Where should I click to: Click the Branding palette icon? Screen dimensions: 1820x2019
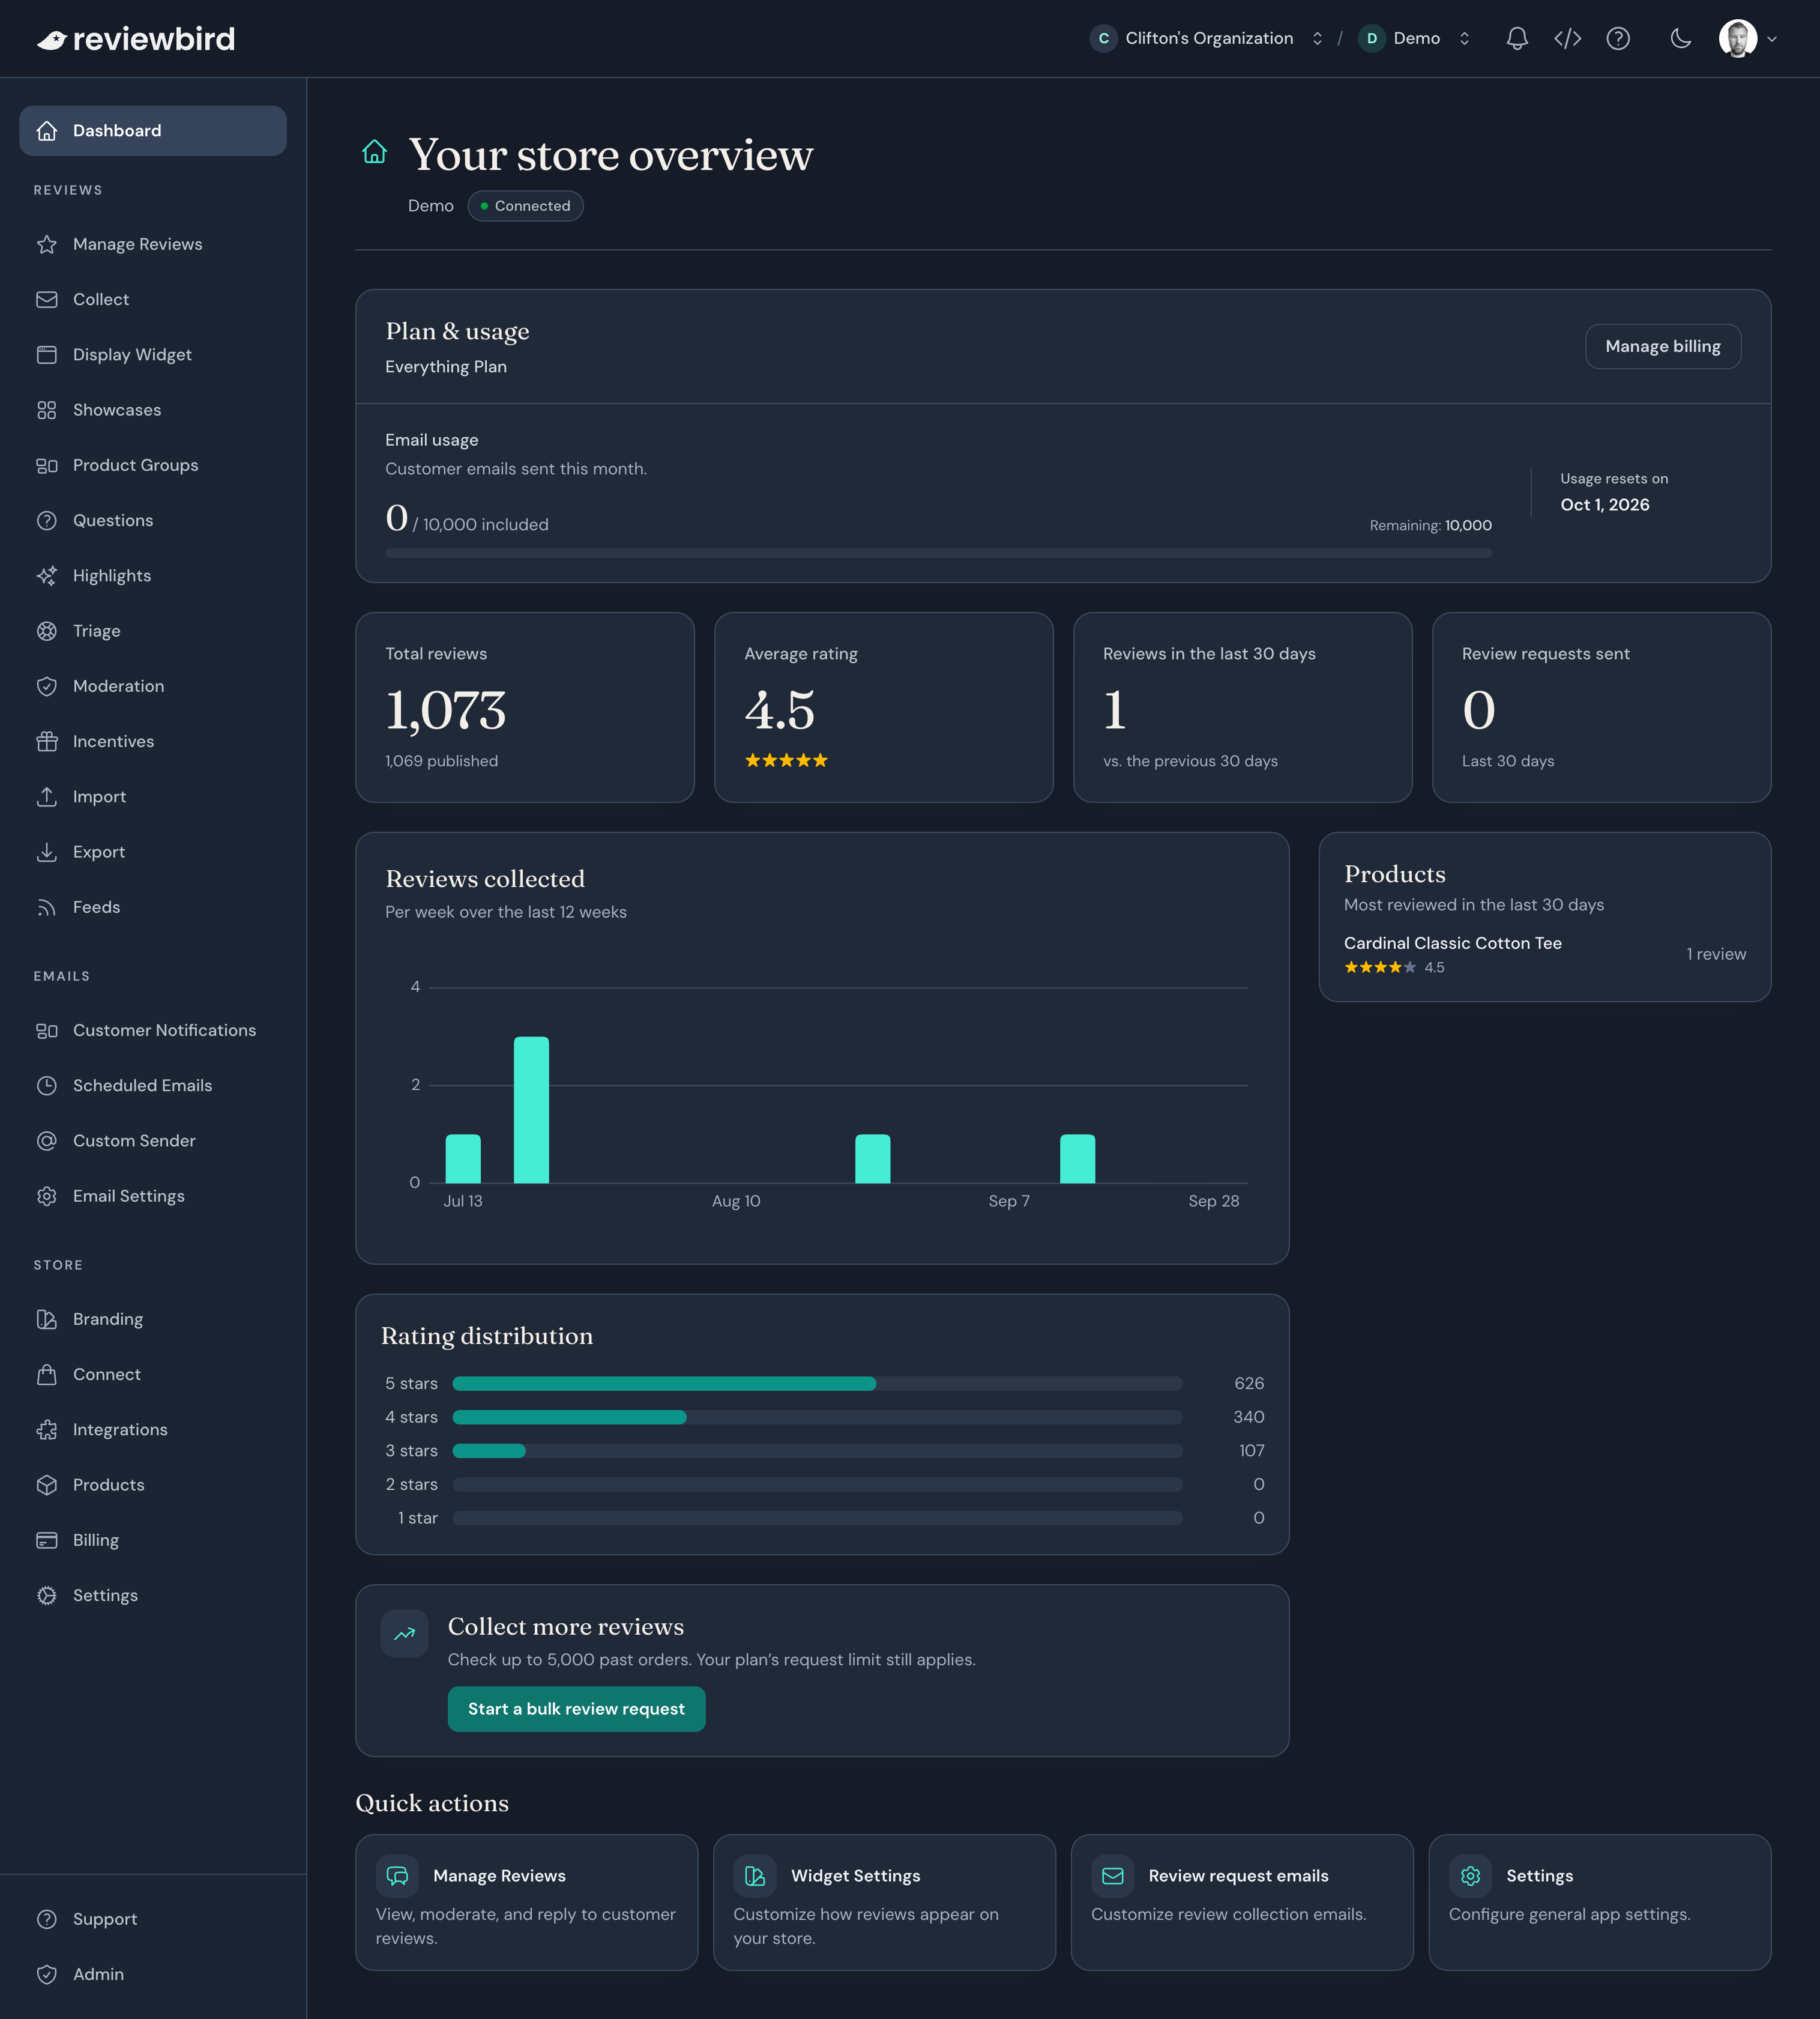pos(47,1319)
